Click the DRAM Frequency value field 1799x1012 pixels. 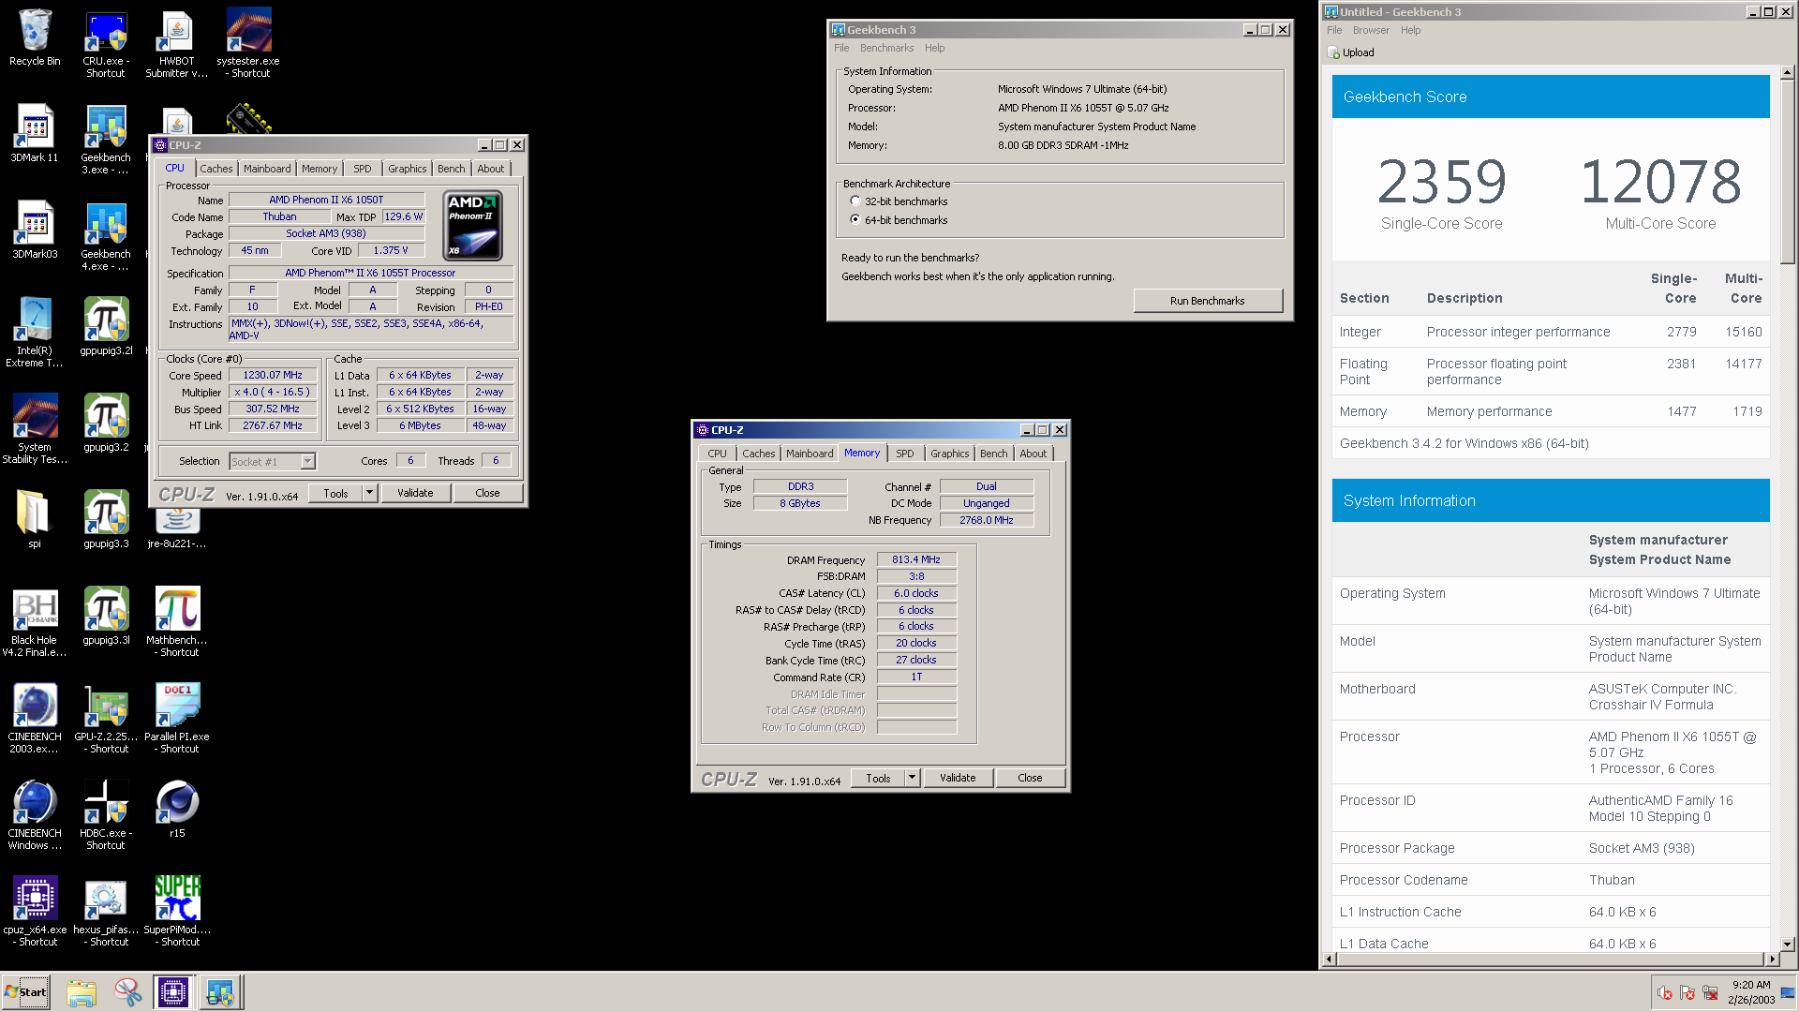(x=916, y=560)
